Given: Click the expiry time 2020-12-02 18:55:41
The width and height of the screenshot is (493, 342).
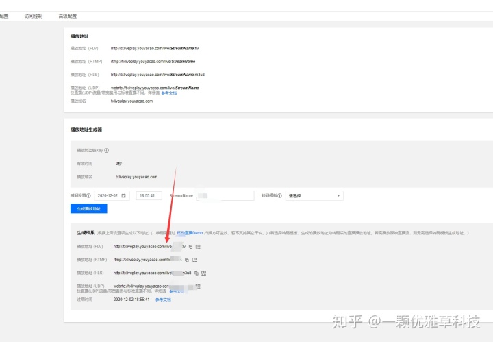Looking at the screenshot, I should point(131,300).
